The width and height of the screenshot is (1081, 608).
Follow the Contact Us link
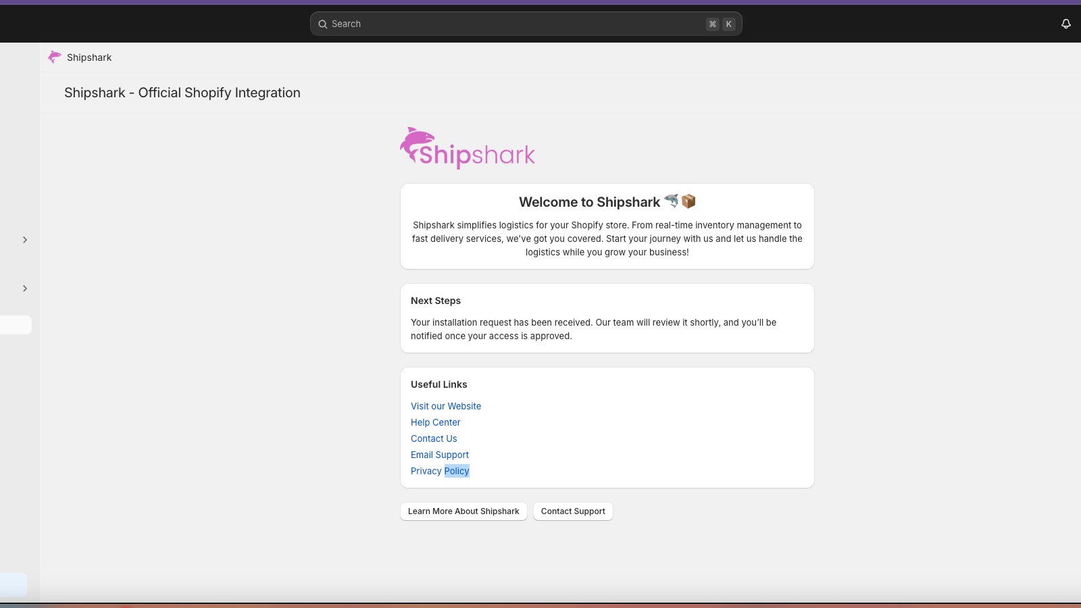tap(434, 438)
